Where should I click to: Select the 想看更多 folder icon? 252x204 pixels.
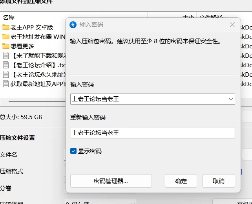tap(6, 46)
